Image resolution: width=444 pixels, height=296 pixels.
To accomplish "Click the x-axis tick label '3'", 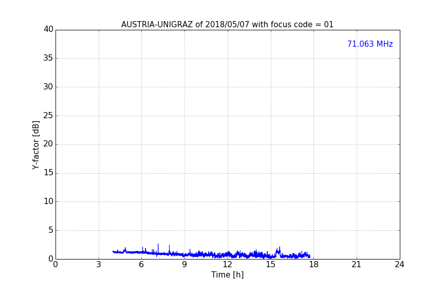I will click(99, 265).
